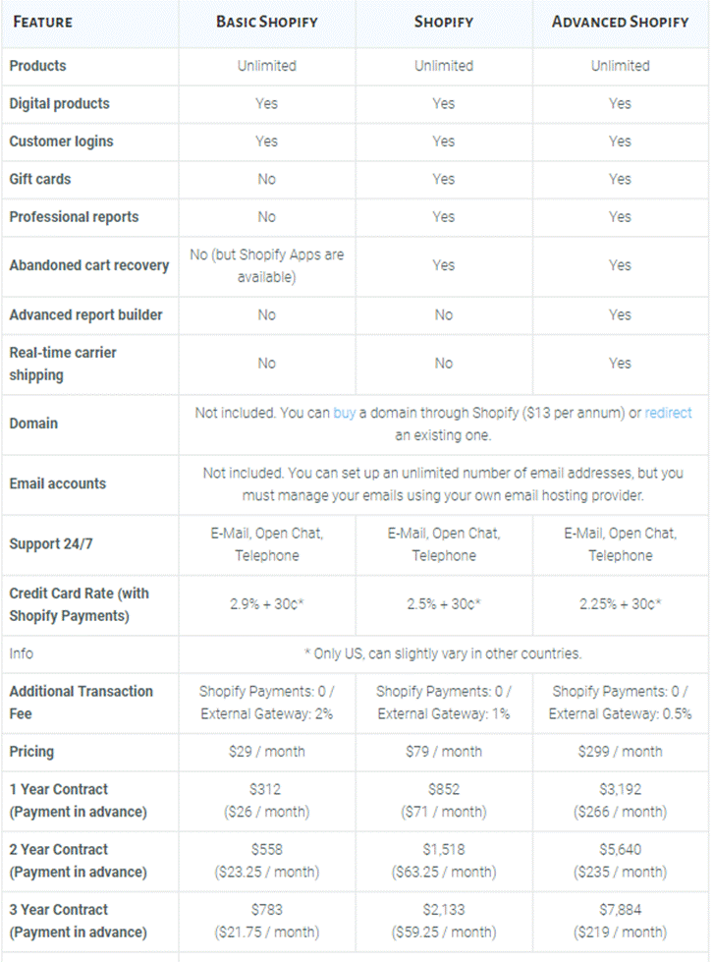Select the 2.9% + 30c credit card rate

pos(267,604)
